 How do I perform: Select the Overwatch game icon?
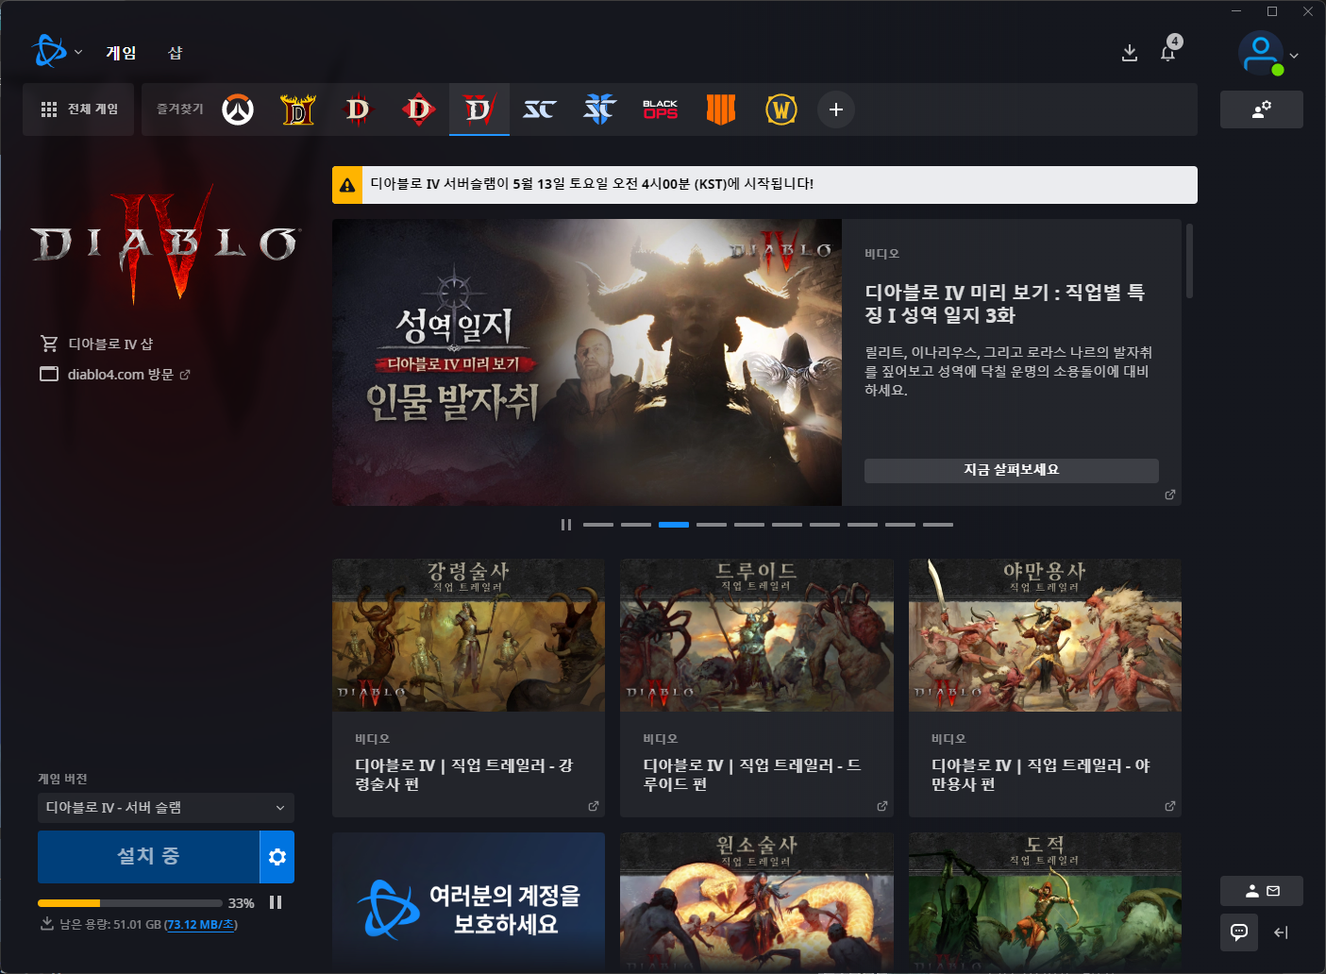coord(238,109)
